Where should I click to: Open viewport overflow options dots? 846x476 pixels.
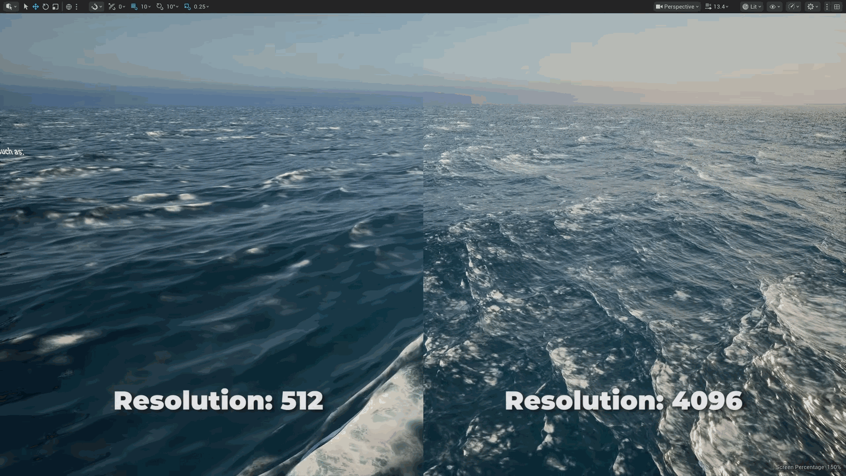[x=827, y=6]
